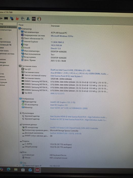This screenshot has height=178, width=133.
Task: Open the sidebar item ending 'гурация'
Action: (4, 82)
